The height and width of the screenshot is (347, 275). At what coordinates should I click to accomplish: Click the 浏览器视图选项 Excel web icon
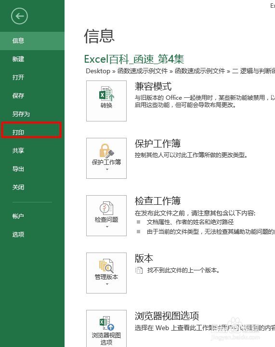106,323
